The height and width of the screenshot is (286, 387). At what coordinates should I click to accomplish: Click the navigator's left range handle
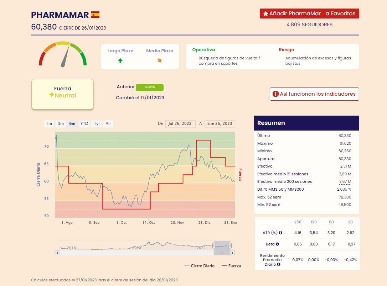(214, 245)
